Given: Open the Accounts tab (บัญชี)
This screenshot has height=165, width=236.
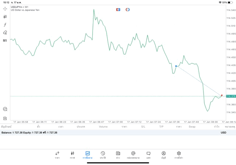Looking at the screenshot, I should coord(163,155).
